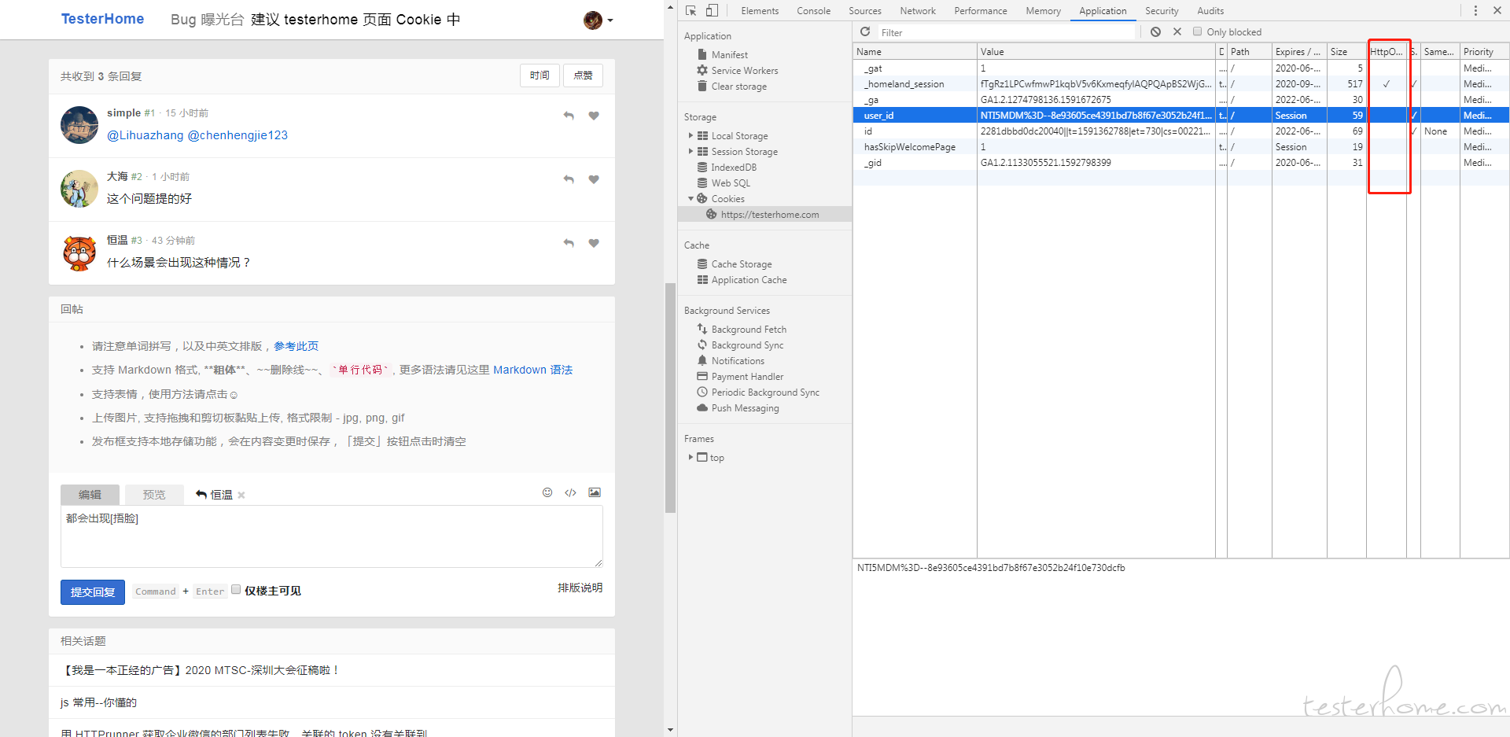Expand Local Storage tree

click(x=691, y=135)
